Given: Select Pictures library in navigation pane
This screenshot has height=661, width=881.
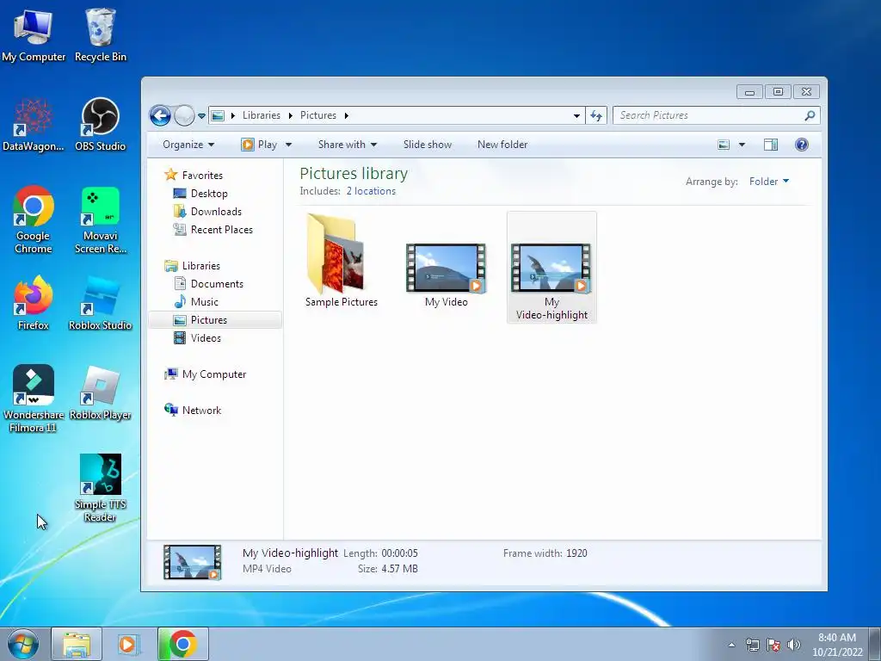Looking at the screenshot, I should [x=215, y=320].
